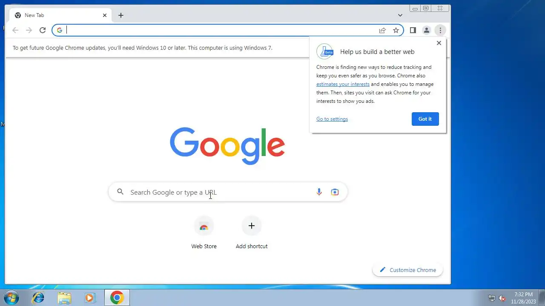This screenshot has width=545, height=306.
Task: Close the New Tab tab
Action: (105, 15)
